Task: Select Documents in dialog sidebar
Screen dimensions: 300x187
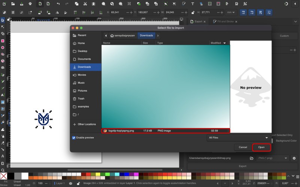Action: point(86,59)
